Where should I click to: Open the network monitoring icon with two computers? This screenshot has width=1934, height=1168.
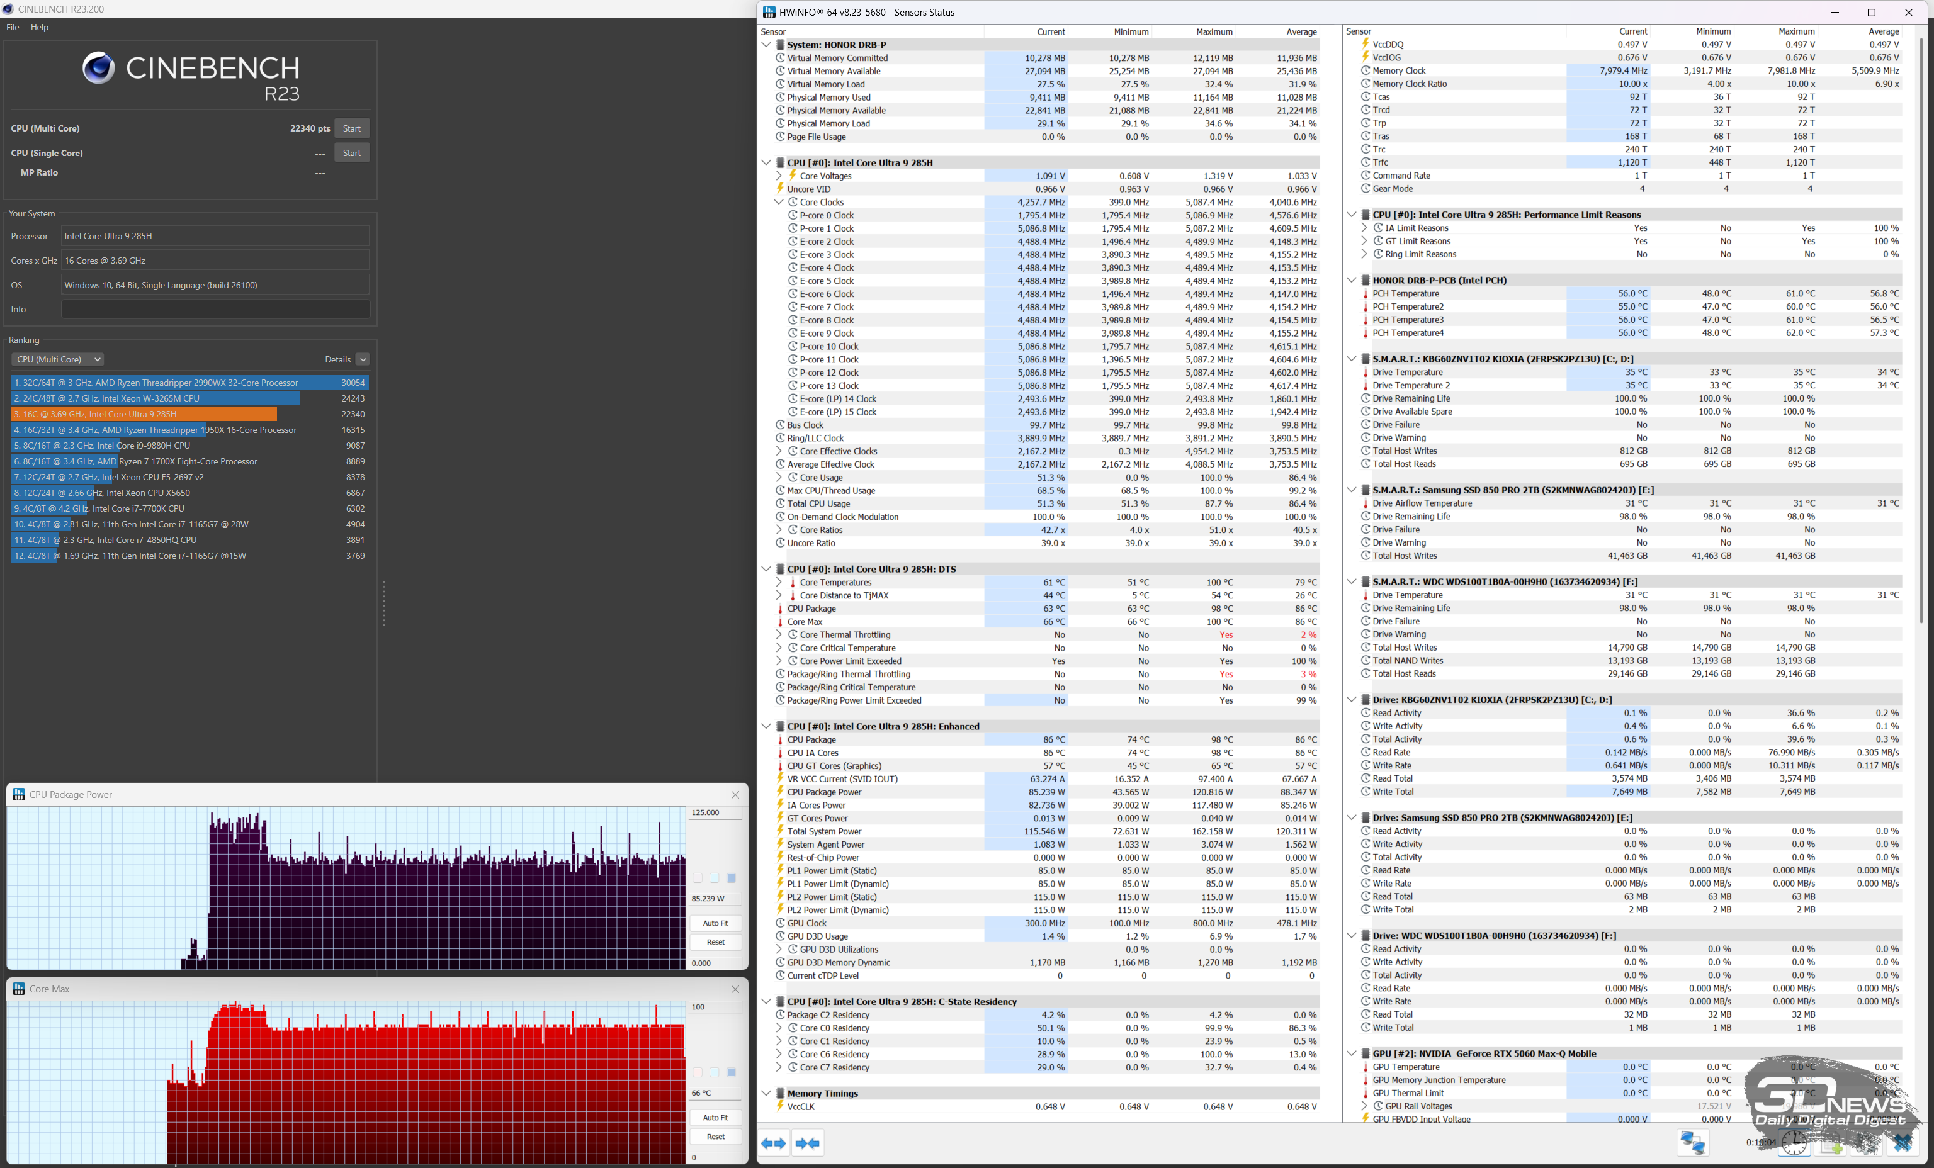(1692, 1143)
